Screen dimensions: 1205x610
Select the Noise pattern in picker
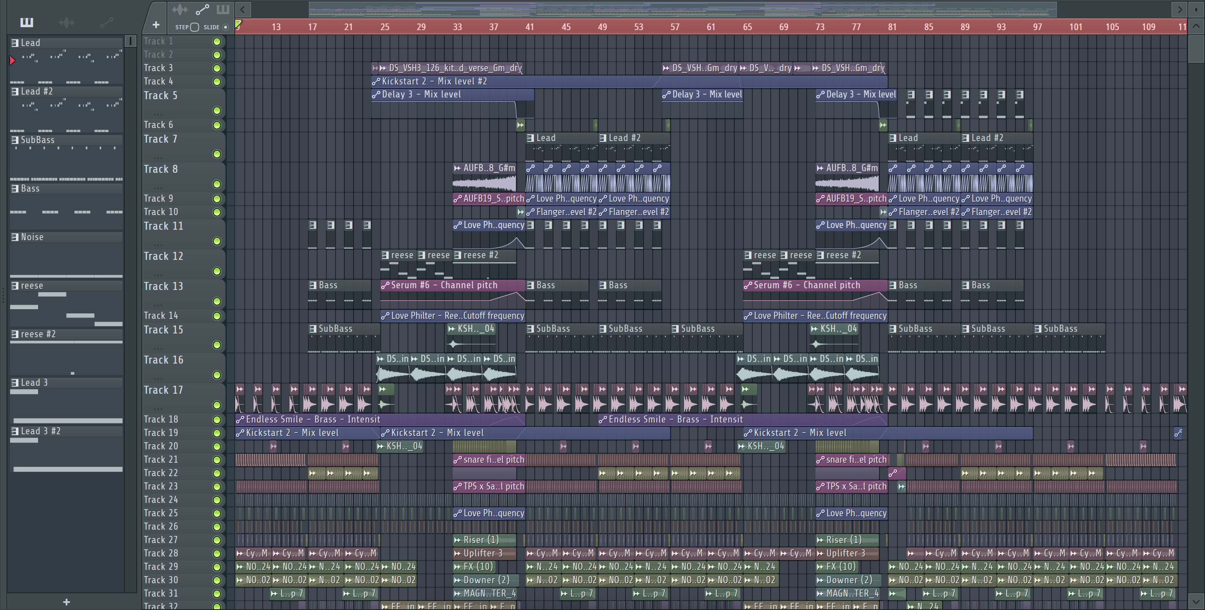pyautogui.click(x=67, y=237)
